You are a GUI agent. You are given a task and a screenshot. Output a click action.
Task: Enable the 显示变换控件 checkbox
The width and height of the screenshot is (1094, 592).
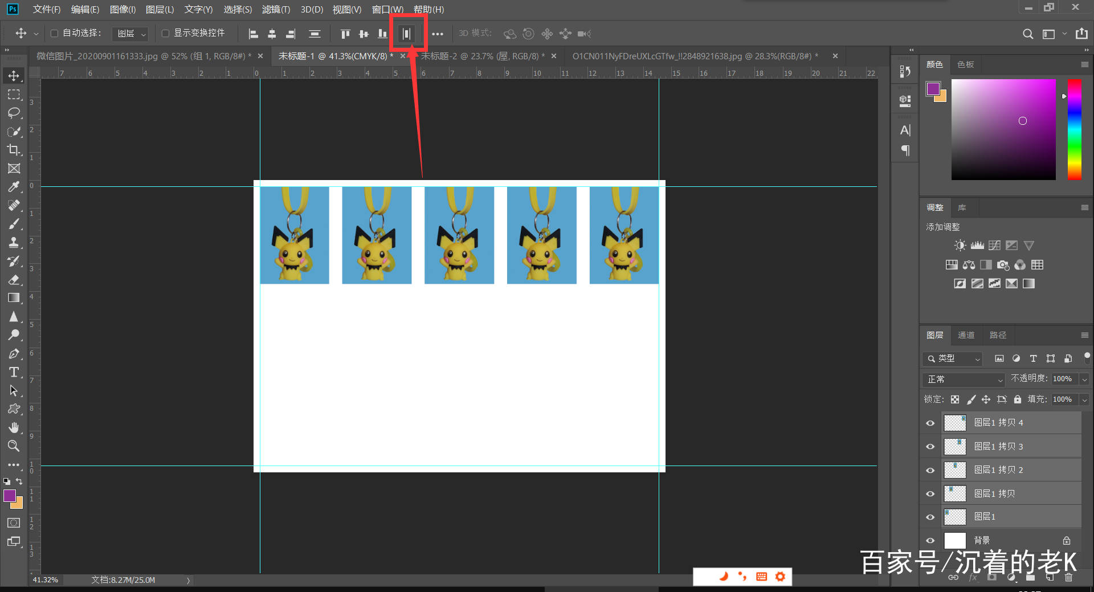[x=166, y=34]
